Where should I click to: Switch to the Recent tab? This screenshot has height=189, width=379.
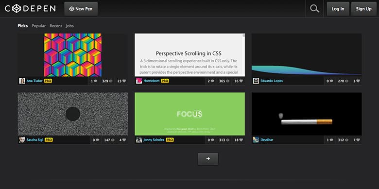56,26
